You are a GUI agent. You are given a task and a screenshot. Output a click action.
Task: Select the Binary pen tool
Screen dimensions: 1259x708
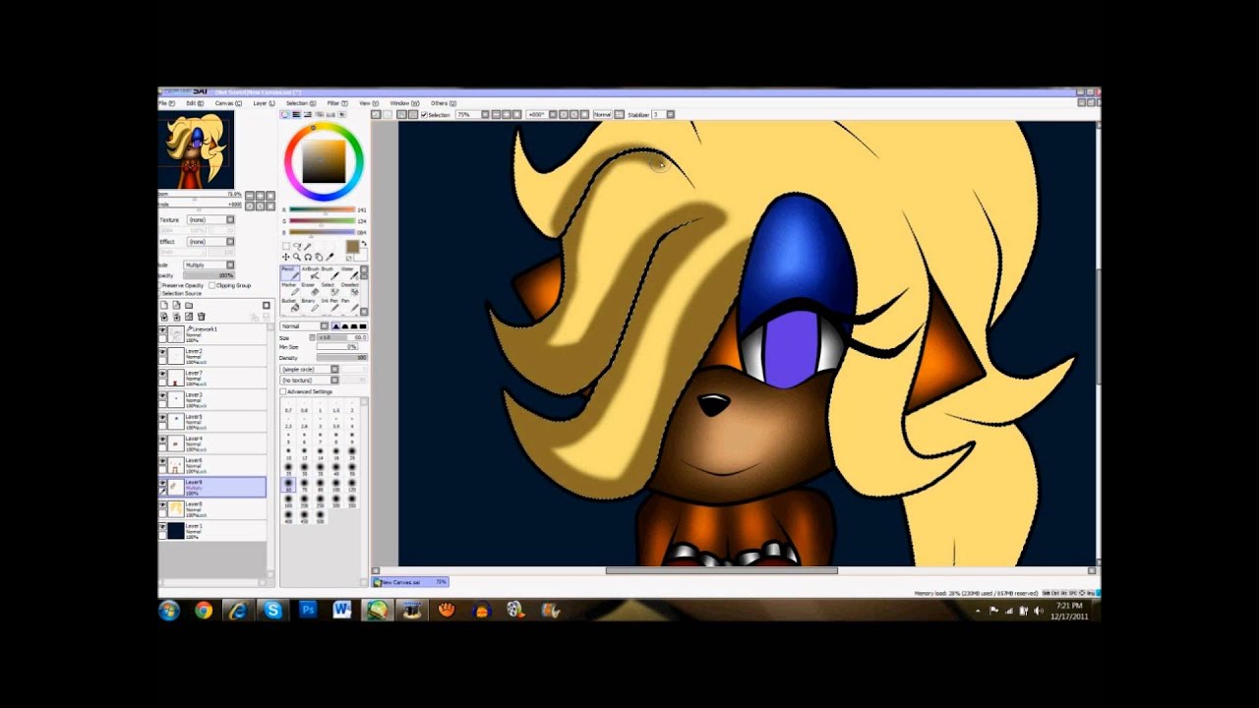[x=310, y=306]
